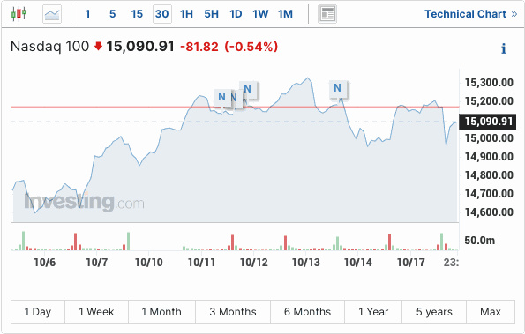Screen dimensions: 525x334
Task: Click the Nasdaq 100 title
Action: (49, 47)
